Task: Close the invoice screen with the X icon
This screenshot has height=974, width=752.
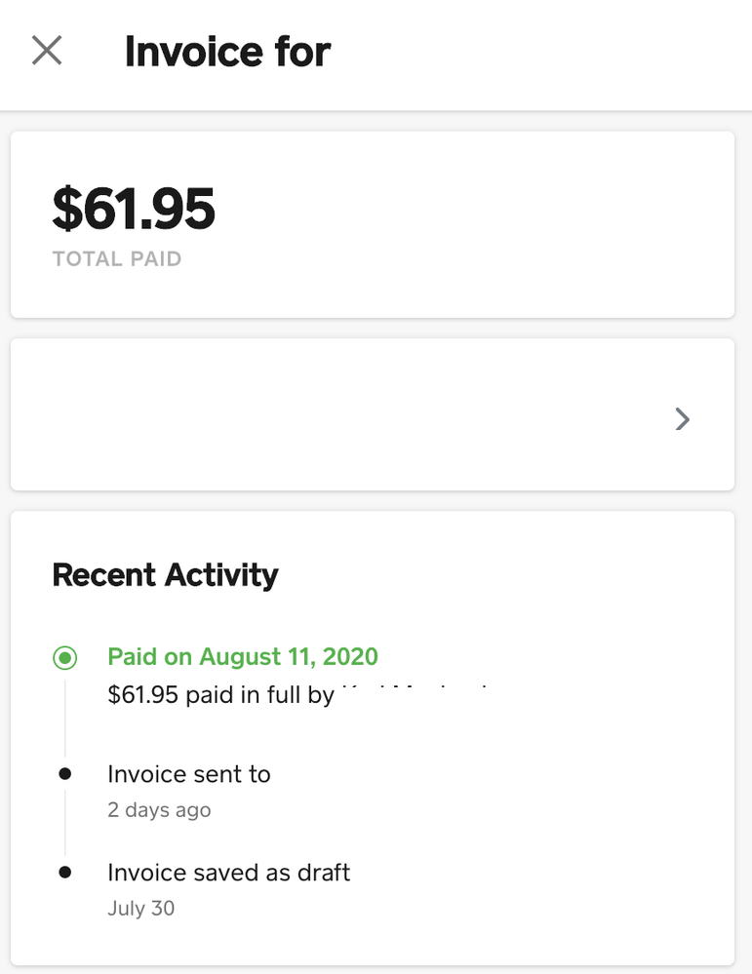Action: pyautogui.click(x=47, y=51)
